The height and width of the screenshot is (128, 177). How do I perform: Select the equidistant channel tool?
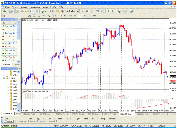click(29, 16)
